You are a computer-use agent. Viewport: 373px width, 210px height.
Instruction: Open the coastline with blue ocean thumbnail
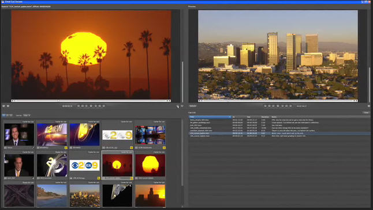tap(52, 196)
